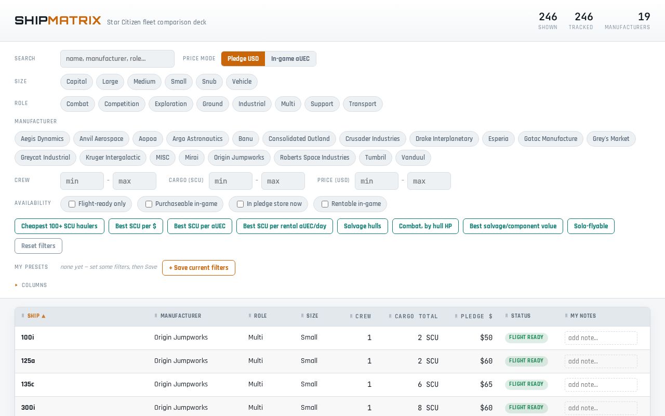The image size is (665, 416).
Task: Click the Reset filters button
Action: point(38,246)
